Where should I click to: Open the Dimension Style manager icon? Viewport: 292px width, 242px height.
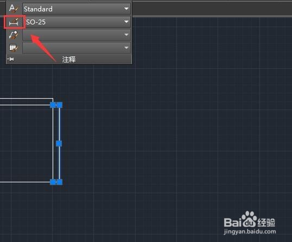[x=14, y=22]
